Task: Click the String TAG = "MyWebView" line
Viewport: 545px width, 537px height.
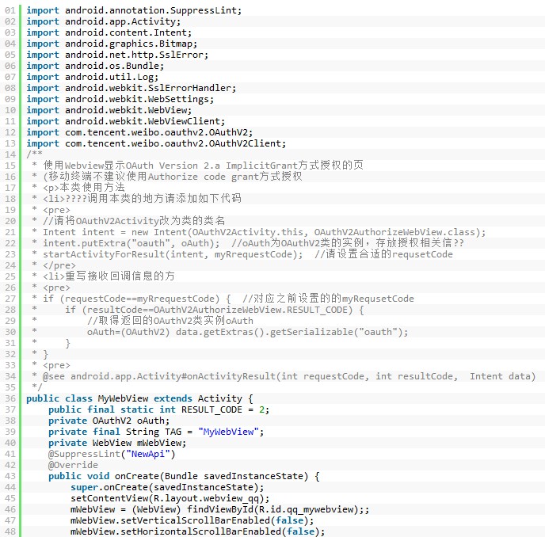Action: tap(156, 432)
